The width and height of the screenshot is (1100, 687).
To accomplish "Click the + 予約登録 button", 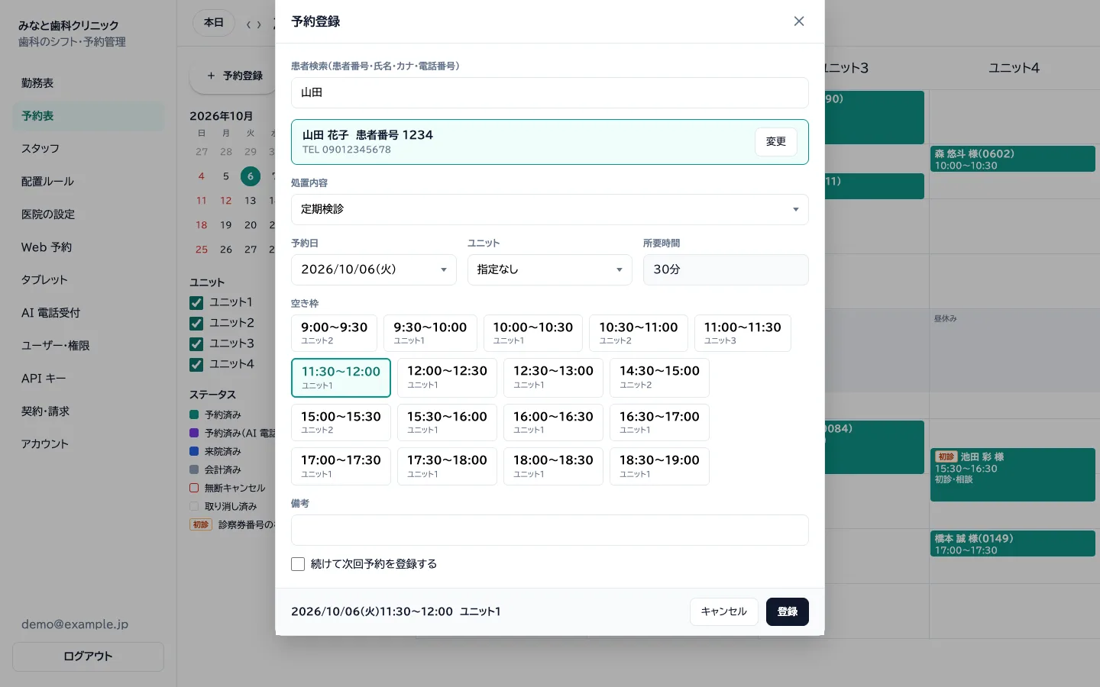I will click(234, 76).
